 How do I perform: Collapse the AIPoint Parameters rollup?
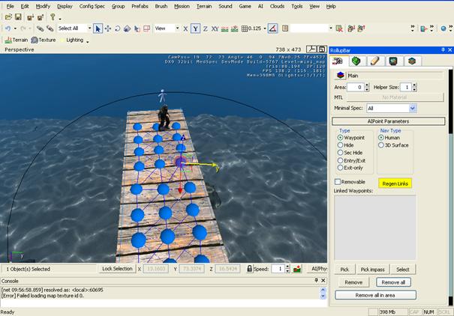click(x=388, y=121)
